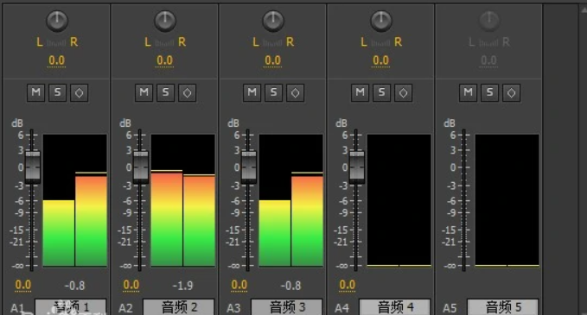Screen dimensions: 587x315
Task: Solo audio track A4
Action: [382, 92]
